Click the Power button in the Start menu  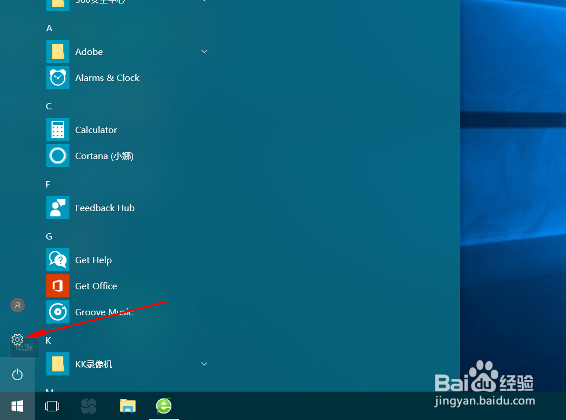17,374
